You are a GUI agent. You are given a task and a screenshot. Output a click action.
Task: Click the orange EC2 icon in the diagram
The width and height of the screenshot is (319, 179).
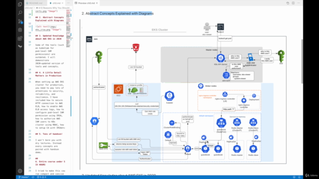pos(119,89)
